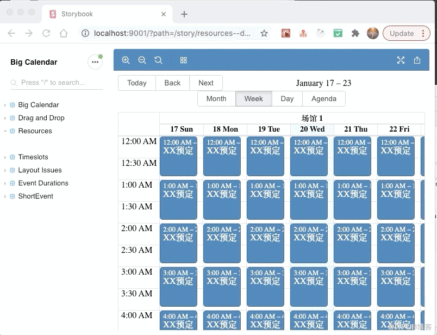
Task: Open canvas in new tab via share icon
Action: pyautogui.click(x=417, y=60)
